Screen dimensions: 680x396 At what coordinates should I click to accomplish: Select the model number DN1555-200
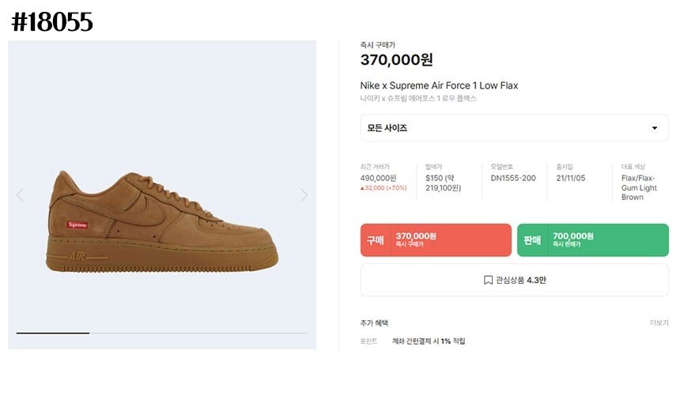click(512, 178)
